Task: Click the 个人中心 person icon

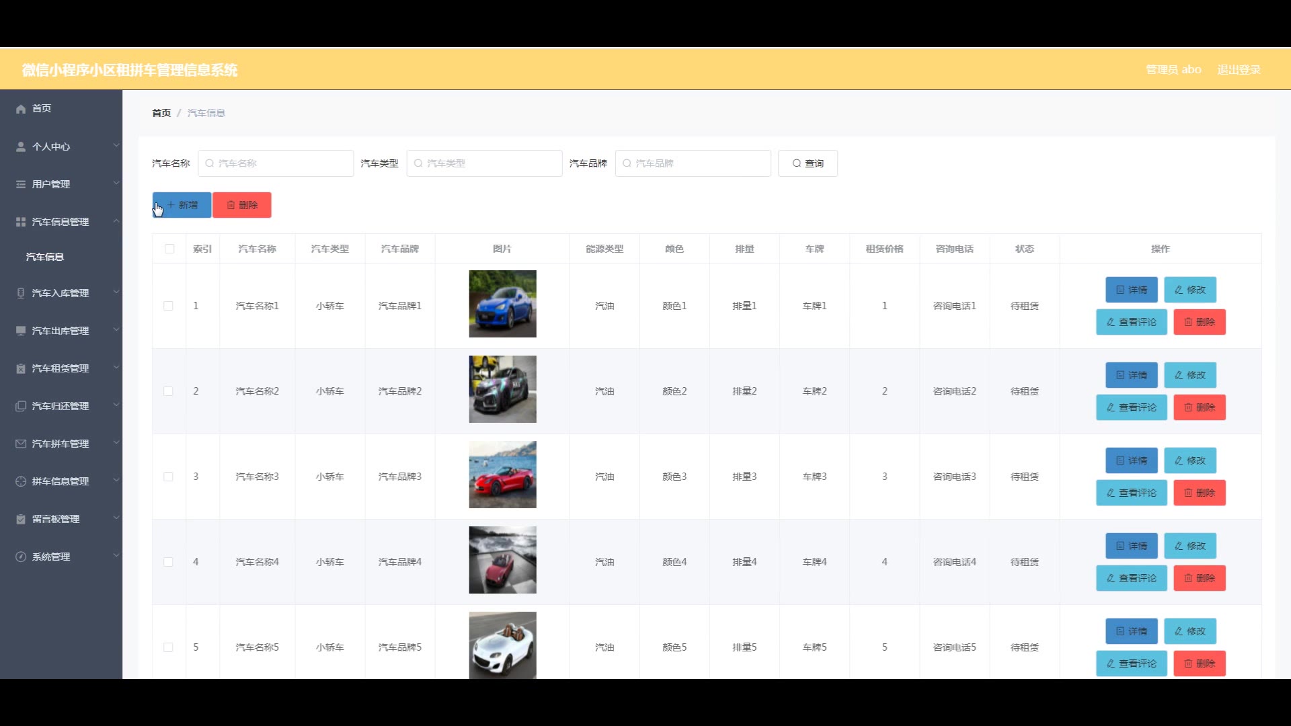Action: click(x=21, y=147)
